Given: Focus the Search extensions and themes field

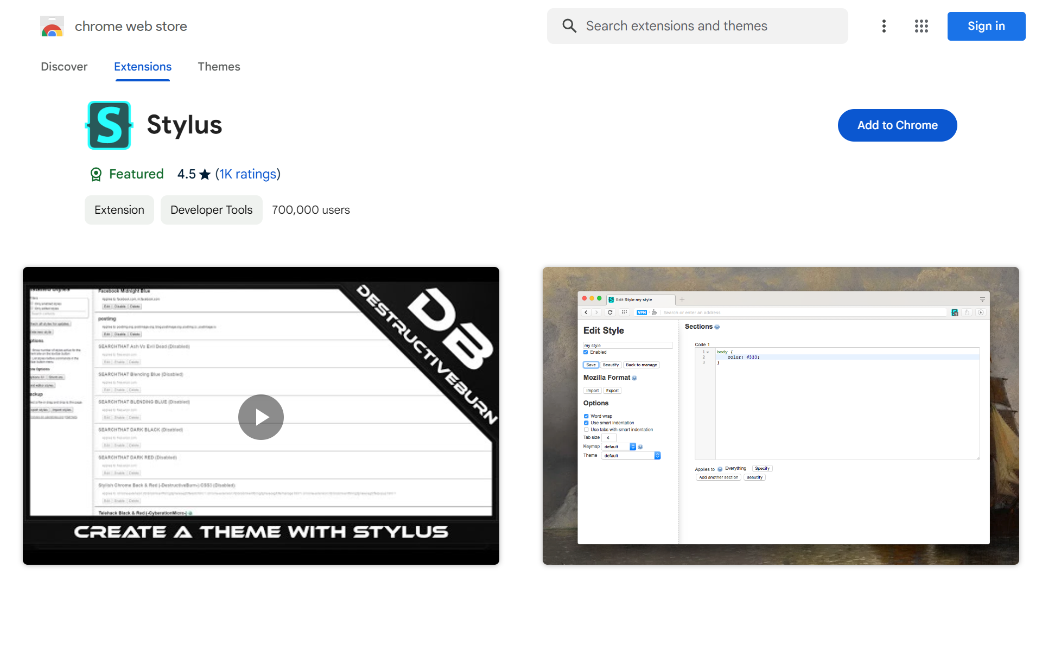Looking at the screenshot, I should [697, 26].
